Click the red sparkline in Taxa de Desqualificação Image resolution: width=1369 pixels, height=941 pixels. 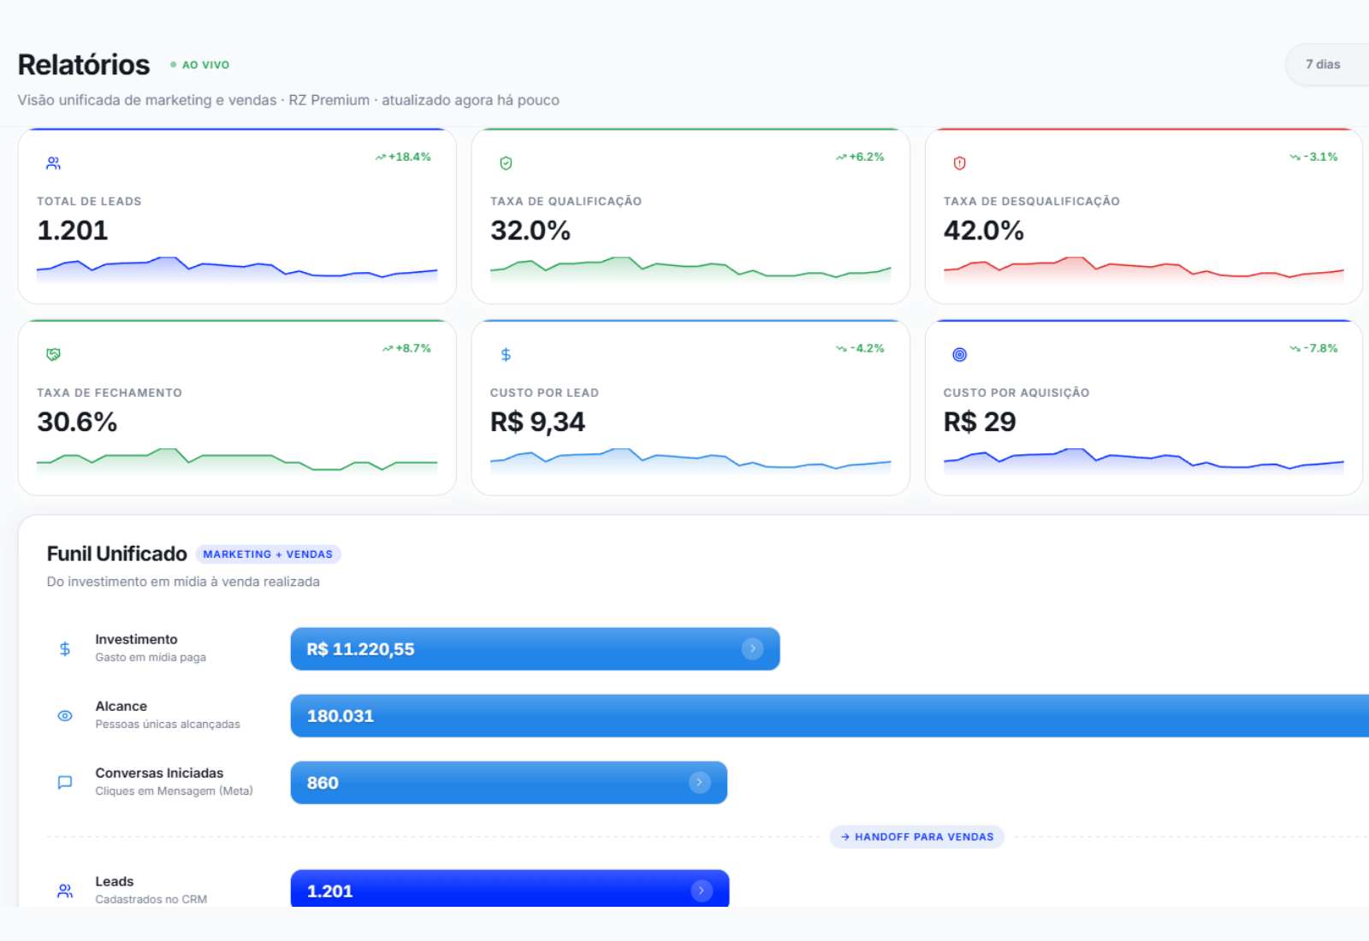click(x=1144, y=269)
